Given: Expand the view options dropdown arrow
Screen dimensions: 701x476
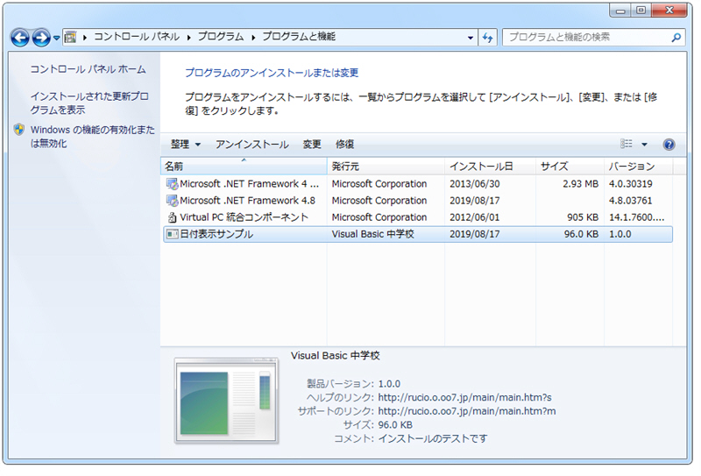Looking at the screenshot, I should pos(645,145).
